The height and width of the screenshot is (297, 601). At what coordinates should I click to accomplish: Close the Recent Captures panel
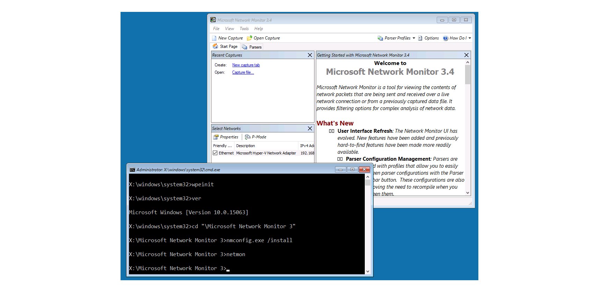click(310, 55)
